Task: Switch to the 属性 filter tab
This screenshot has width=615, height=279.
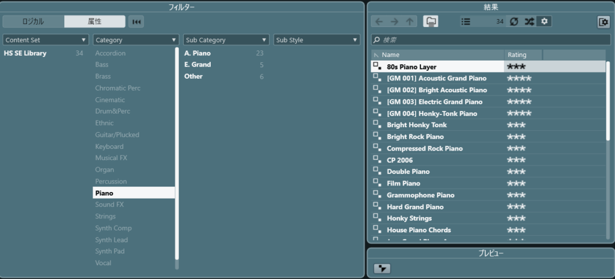Action: [95, 22]
